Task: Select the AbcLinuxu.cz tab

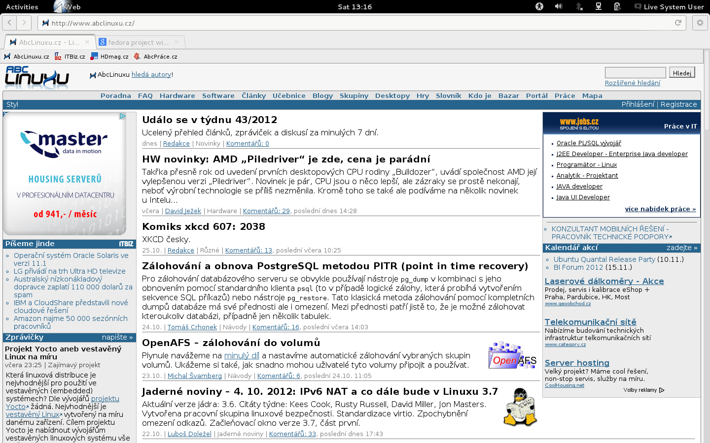Action: 49,42
